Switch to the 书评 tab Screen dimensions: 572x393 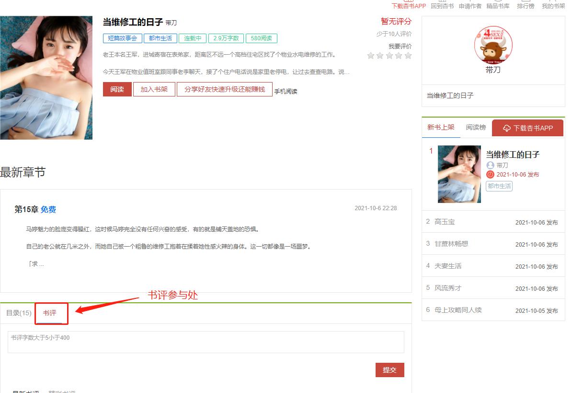(50, 313)
